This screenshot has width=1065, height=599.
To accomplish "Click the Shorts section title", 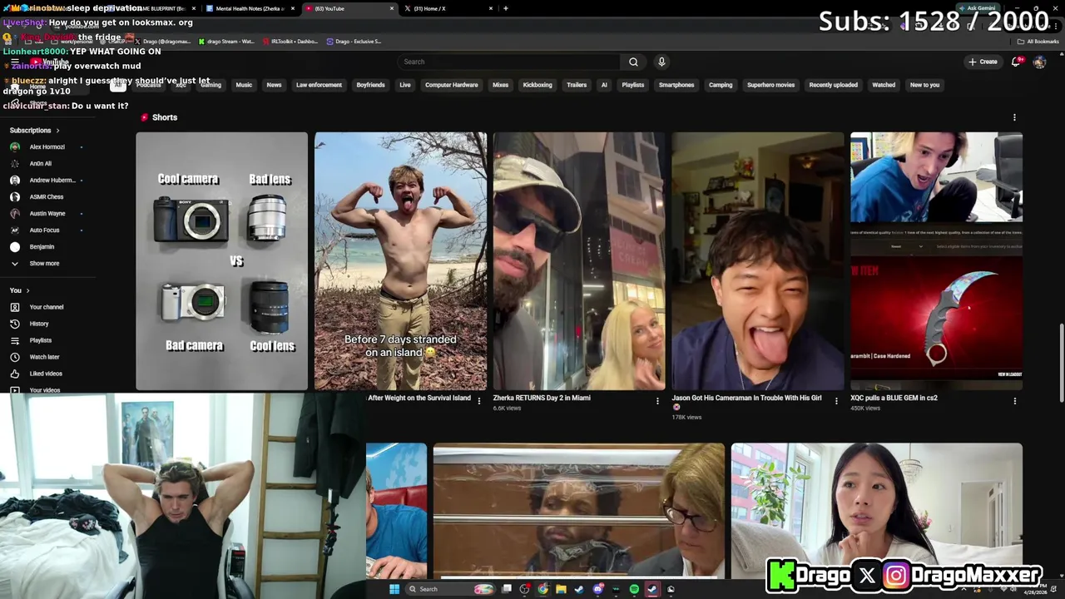I will pos(165,117).
